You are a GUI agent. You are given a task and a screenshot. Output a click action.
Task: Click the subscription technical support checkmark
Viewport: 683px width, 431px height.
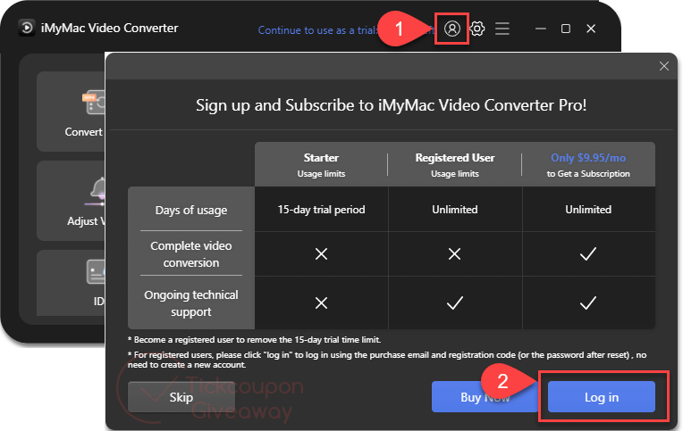click(x=588, y=303)
